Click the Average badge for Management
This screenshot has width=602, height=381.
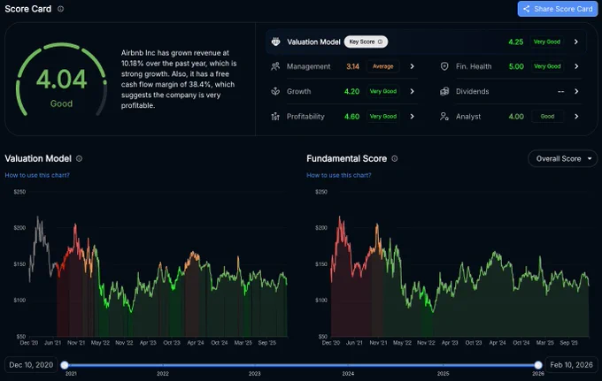tap(383, 66)
